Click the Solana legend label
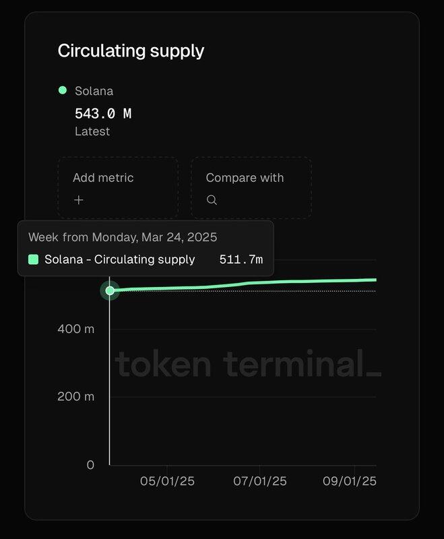The image size is (444, 539). [94, 91]
